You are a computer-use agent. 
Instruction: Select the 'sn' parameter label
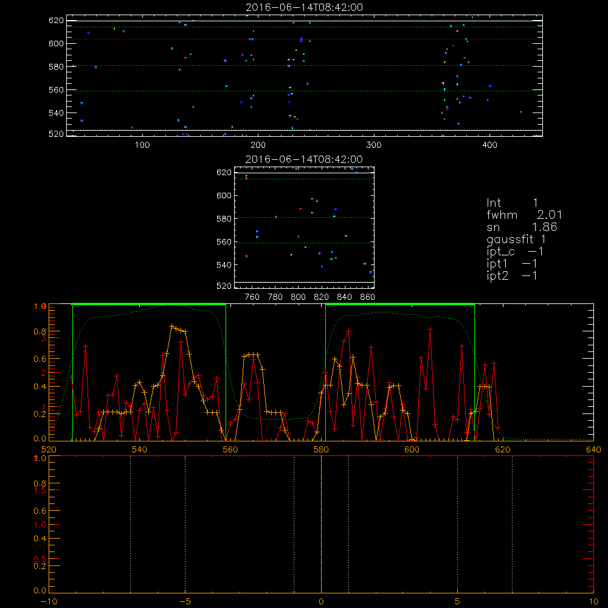[x=493, y=227]
